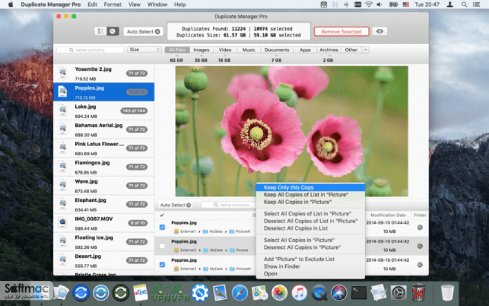Click the Poppies.jpg file icon in the list
This screenshot has height=306, width=489.
(63, 92)
